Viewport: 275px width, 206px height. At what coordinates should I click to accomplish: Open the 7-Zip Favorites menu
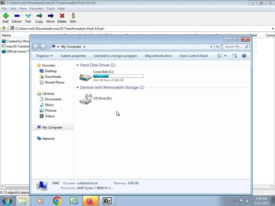coord(36,8)
